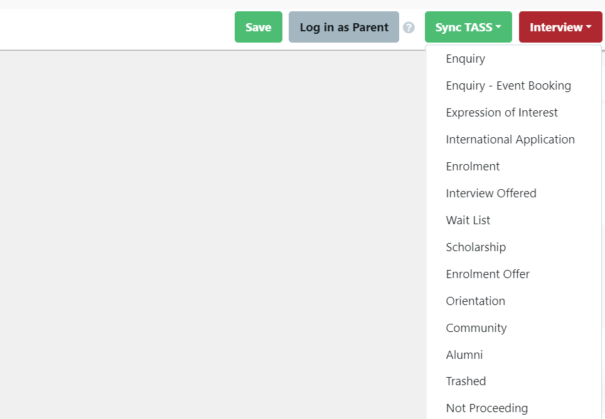The height and width of the screenshot is (419, 605).
Task: Select Enquiry from the menu
Action: pos(465,58)
